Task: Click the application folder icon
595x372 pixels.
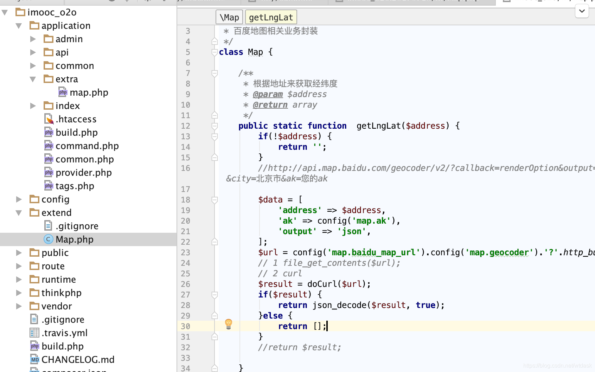Action: tap(34, 26)
